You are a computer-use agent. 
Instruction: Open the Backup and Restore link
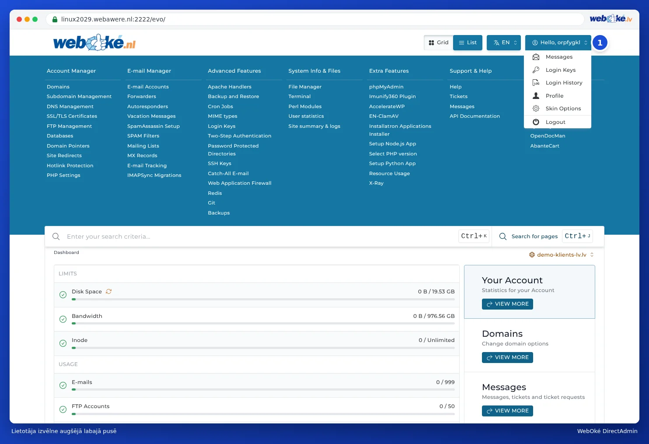click(x=233, y=96)
